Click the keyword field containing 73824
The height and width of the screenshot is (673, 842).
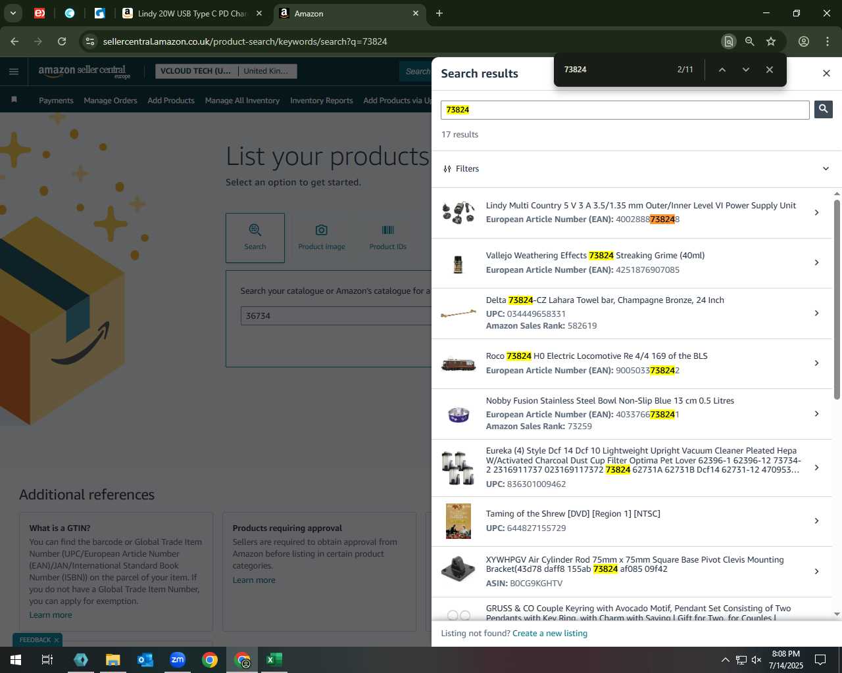click(625, 110)
